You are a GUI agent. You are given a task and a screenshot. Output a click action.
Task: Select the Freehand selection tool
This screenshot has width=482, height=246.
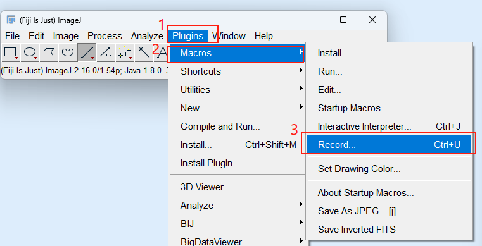point(68,52)
